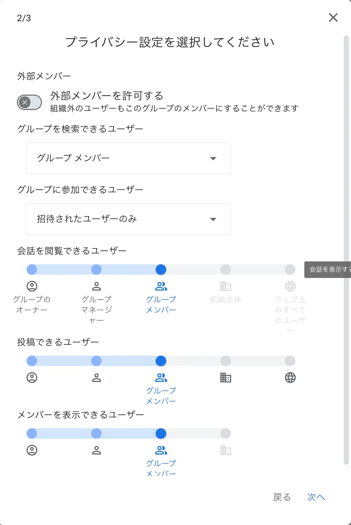The width and height of the screenshot is (351, 525).
Task: Click the globe web icon under 投稿できるユーザー
Action: tap(290, 378)
